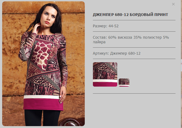
Task: Click the main model product photo
Action: point(43,64)
